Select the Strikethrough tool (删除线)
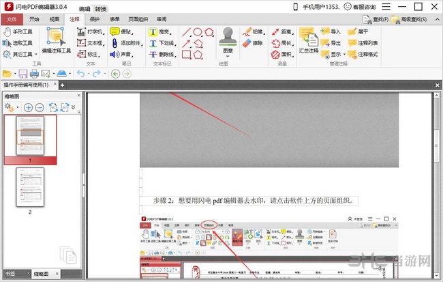The image size is (443, 282). click(x=162, y=54)
